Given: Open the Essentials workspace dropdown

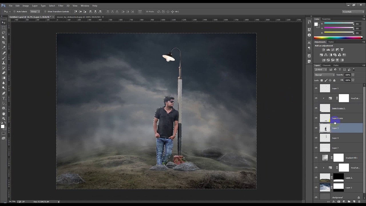Looking at the screenshot, I should tap(353, 12).
